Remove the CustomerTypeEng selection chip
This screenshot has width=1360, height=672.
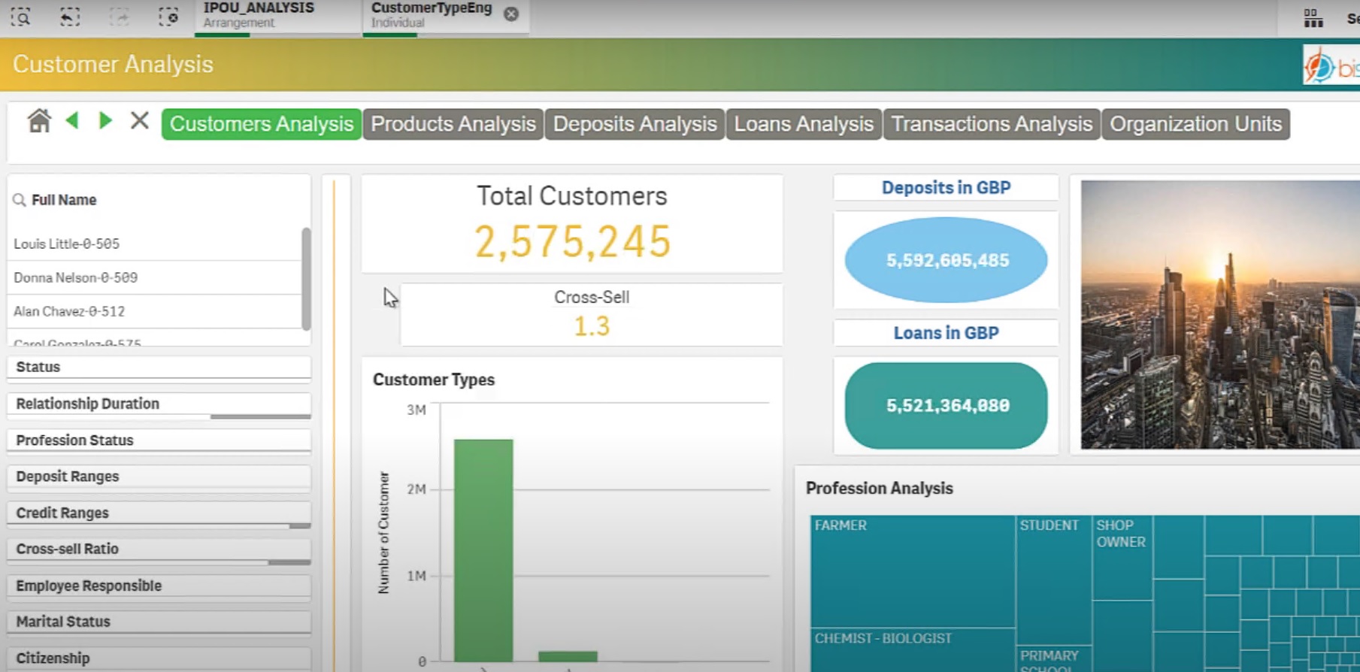(x=511, y=14)
